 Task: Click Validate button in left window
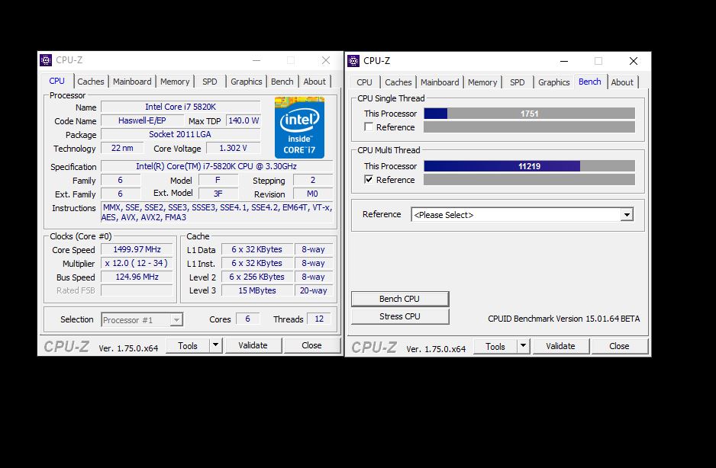[x=253, y=345]
